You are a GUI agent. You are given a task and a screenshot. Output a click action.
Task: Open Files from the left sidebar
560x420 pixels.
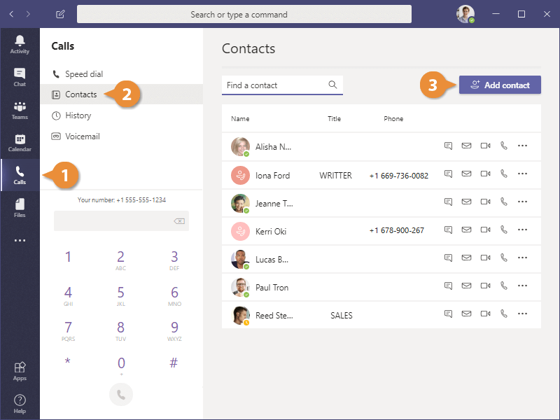pos(20,208)
